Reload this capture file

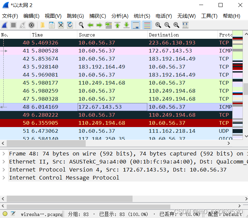[70, 25]
